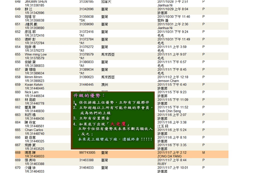Viewport: 256px width, 173px height.
Task: Select 1R:31448561 in row 664
Action: 34,126
